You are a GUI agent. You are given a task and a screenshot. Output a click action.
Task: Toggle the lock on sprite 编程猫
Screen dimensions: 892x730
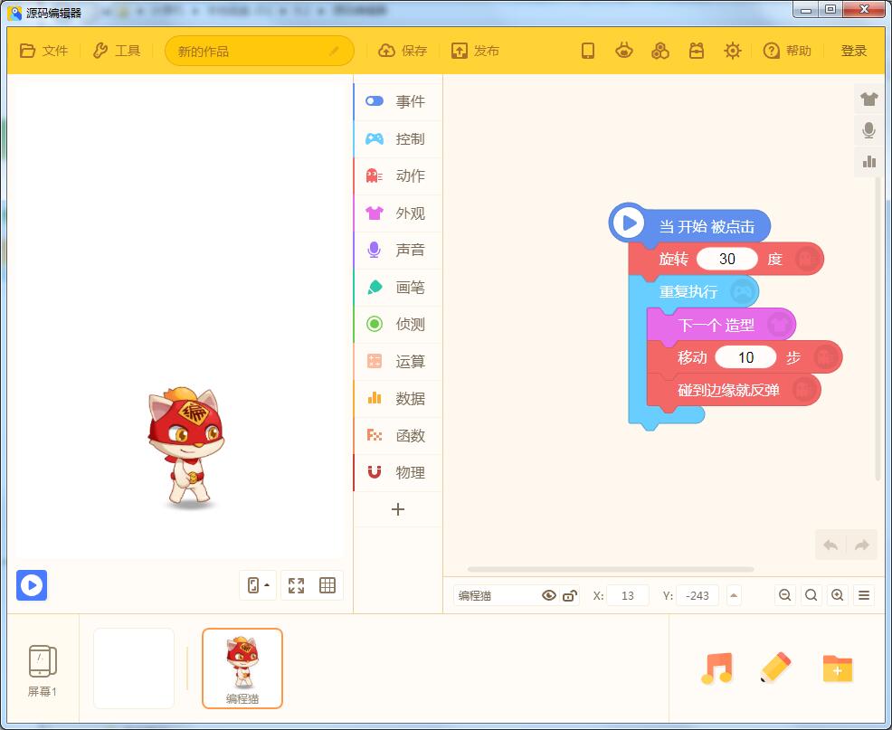568,595
